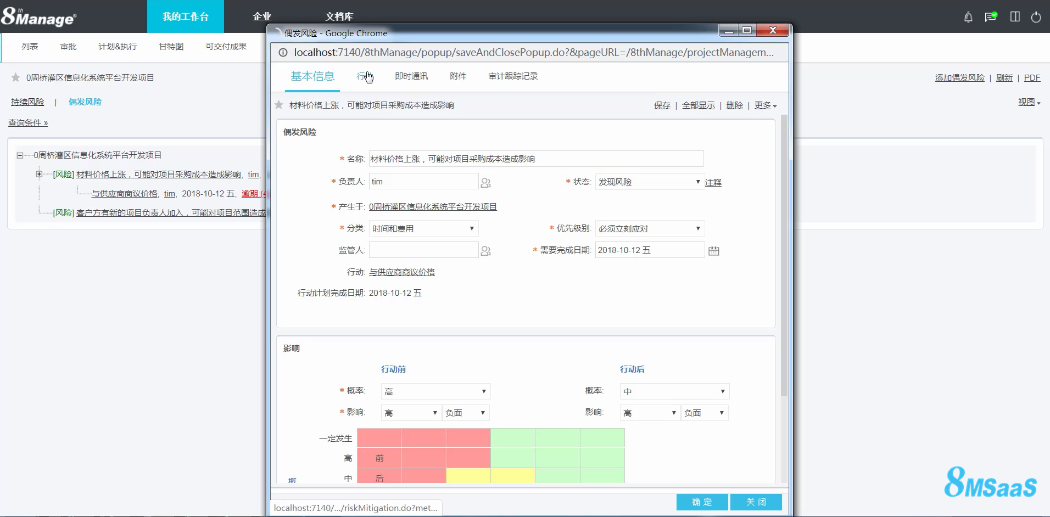Viewport: 1050px width, 517px height.
Task: Open the 视图 dropdown in main window
Action: tap(1029, 102)
